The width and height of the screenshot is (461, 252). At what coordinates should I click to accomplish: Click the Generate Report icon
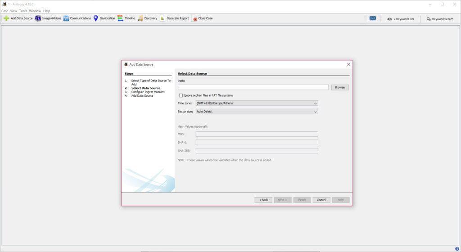163,18
